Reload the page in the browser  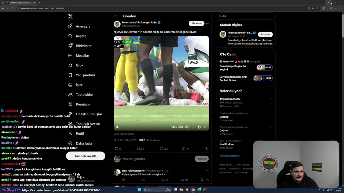[x=12, y=8]
